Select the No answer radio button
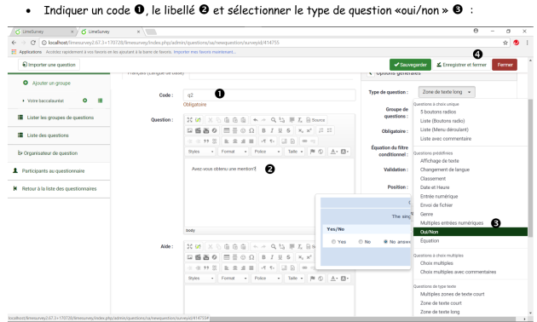 click(385, 242)
